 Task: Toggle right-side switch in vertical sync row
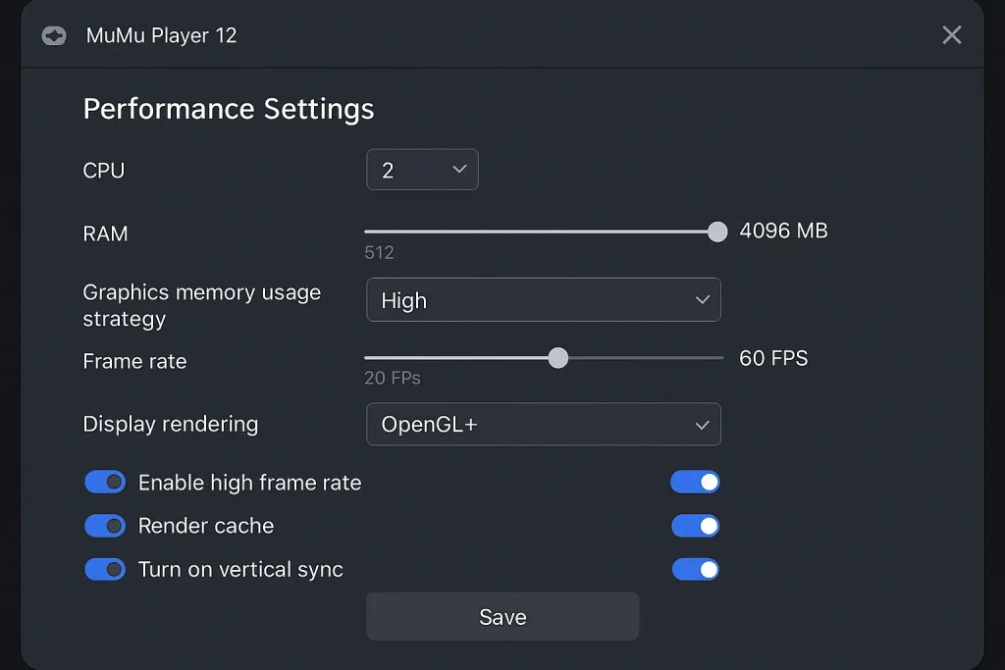(x=695, y=569)
